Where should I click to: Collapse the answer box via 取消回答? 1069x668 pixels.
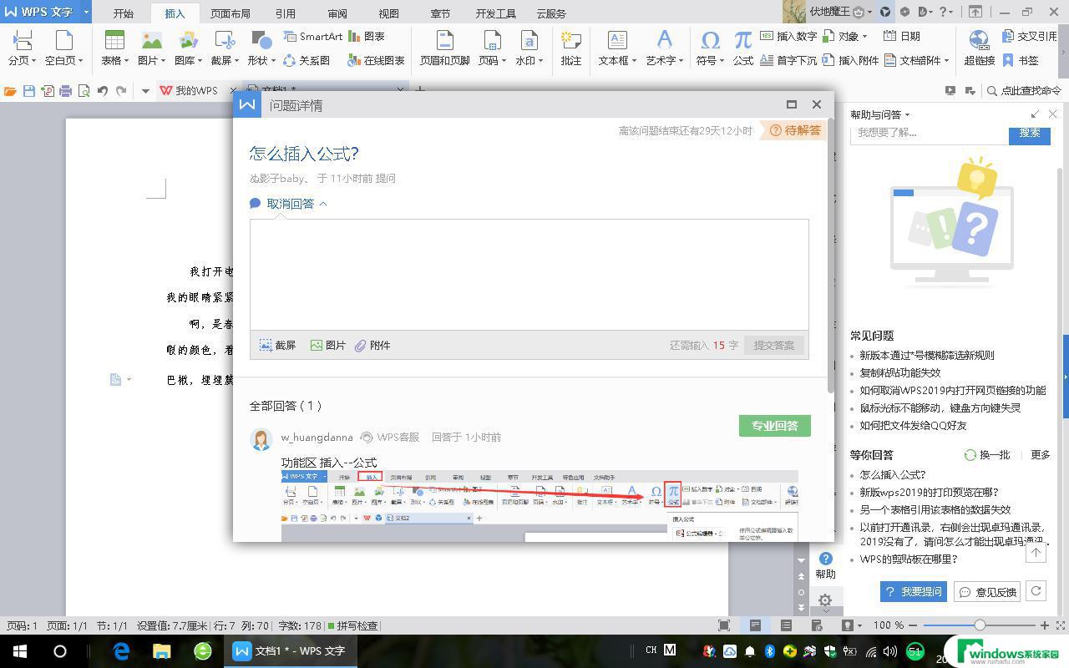tap(289, 204)
